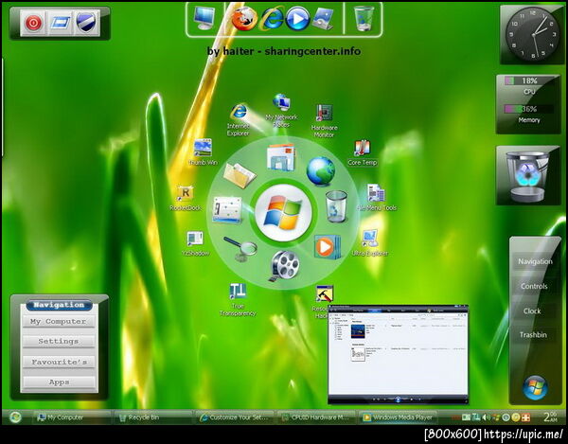This screenshot has width=568, height=444.
Task: Click the Memory usage bar in the meter widget
Action: (528, 109)
